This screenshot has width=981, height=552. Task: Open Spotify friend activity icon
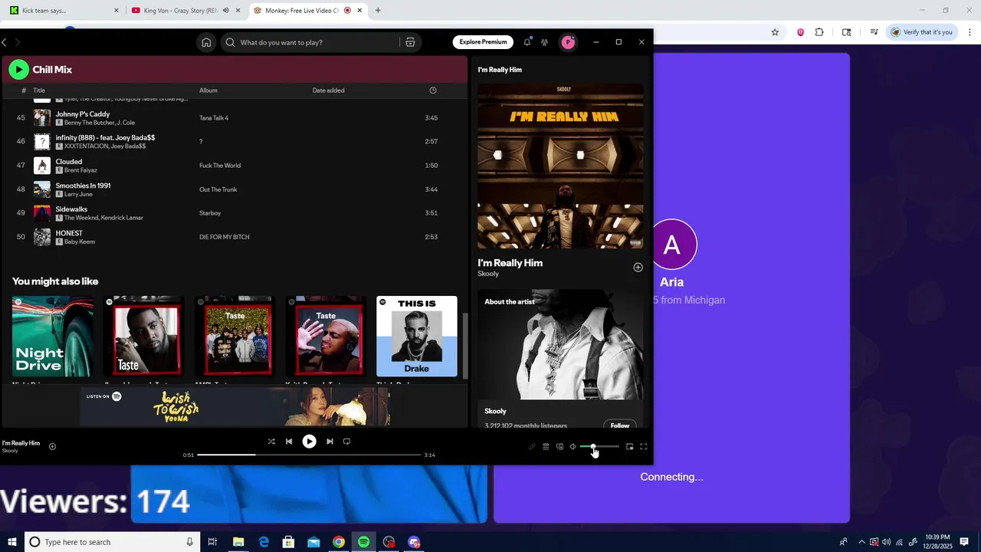pos(544,42)
